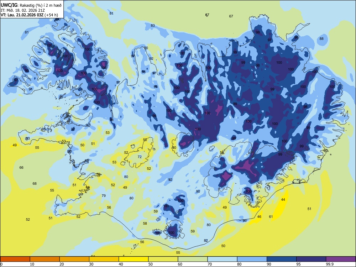Click the map value '82' on the south coast
Viewport: 356px width, 267px height.
tap(206, 240)
